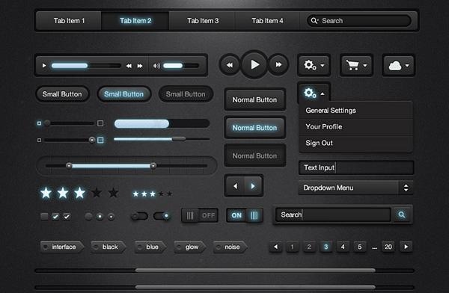
Task: Uncheck the third checked checkbox
Action: point(67,217)
